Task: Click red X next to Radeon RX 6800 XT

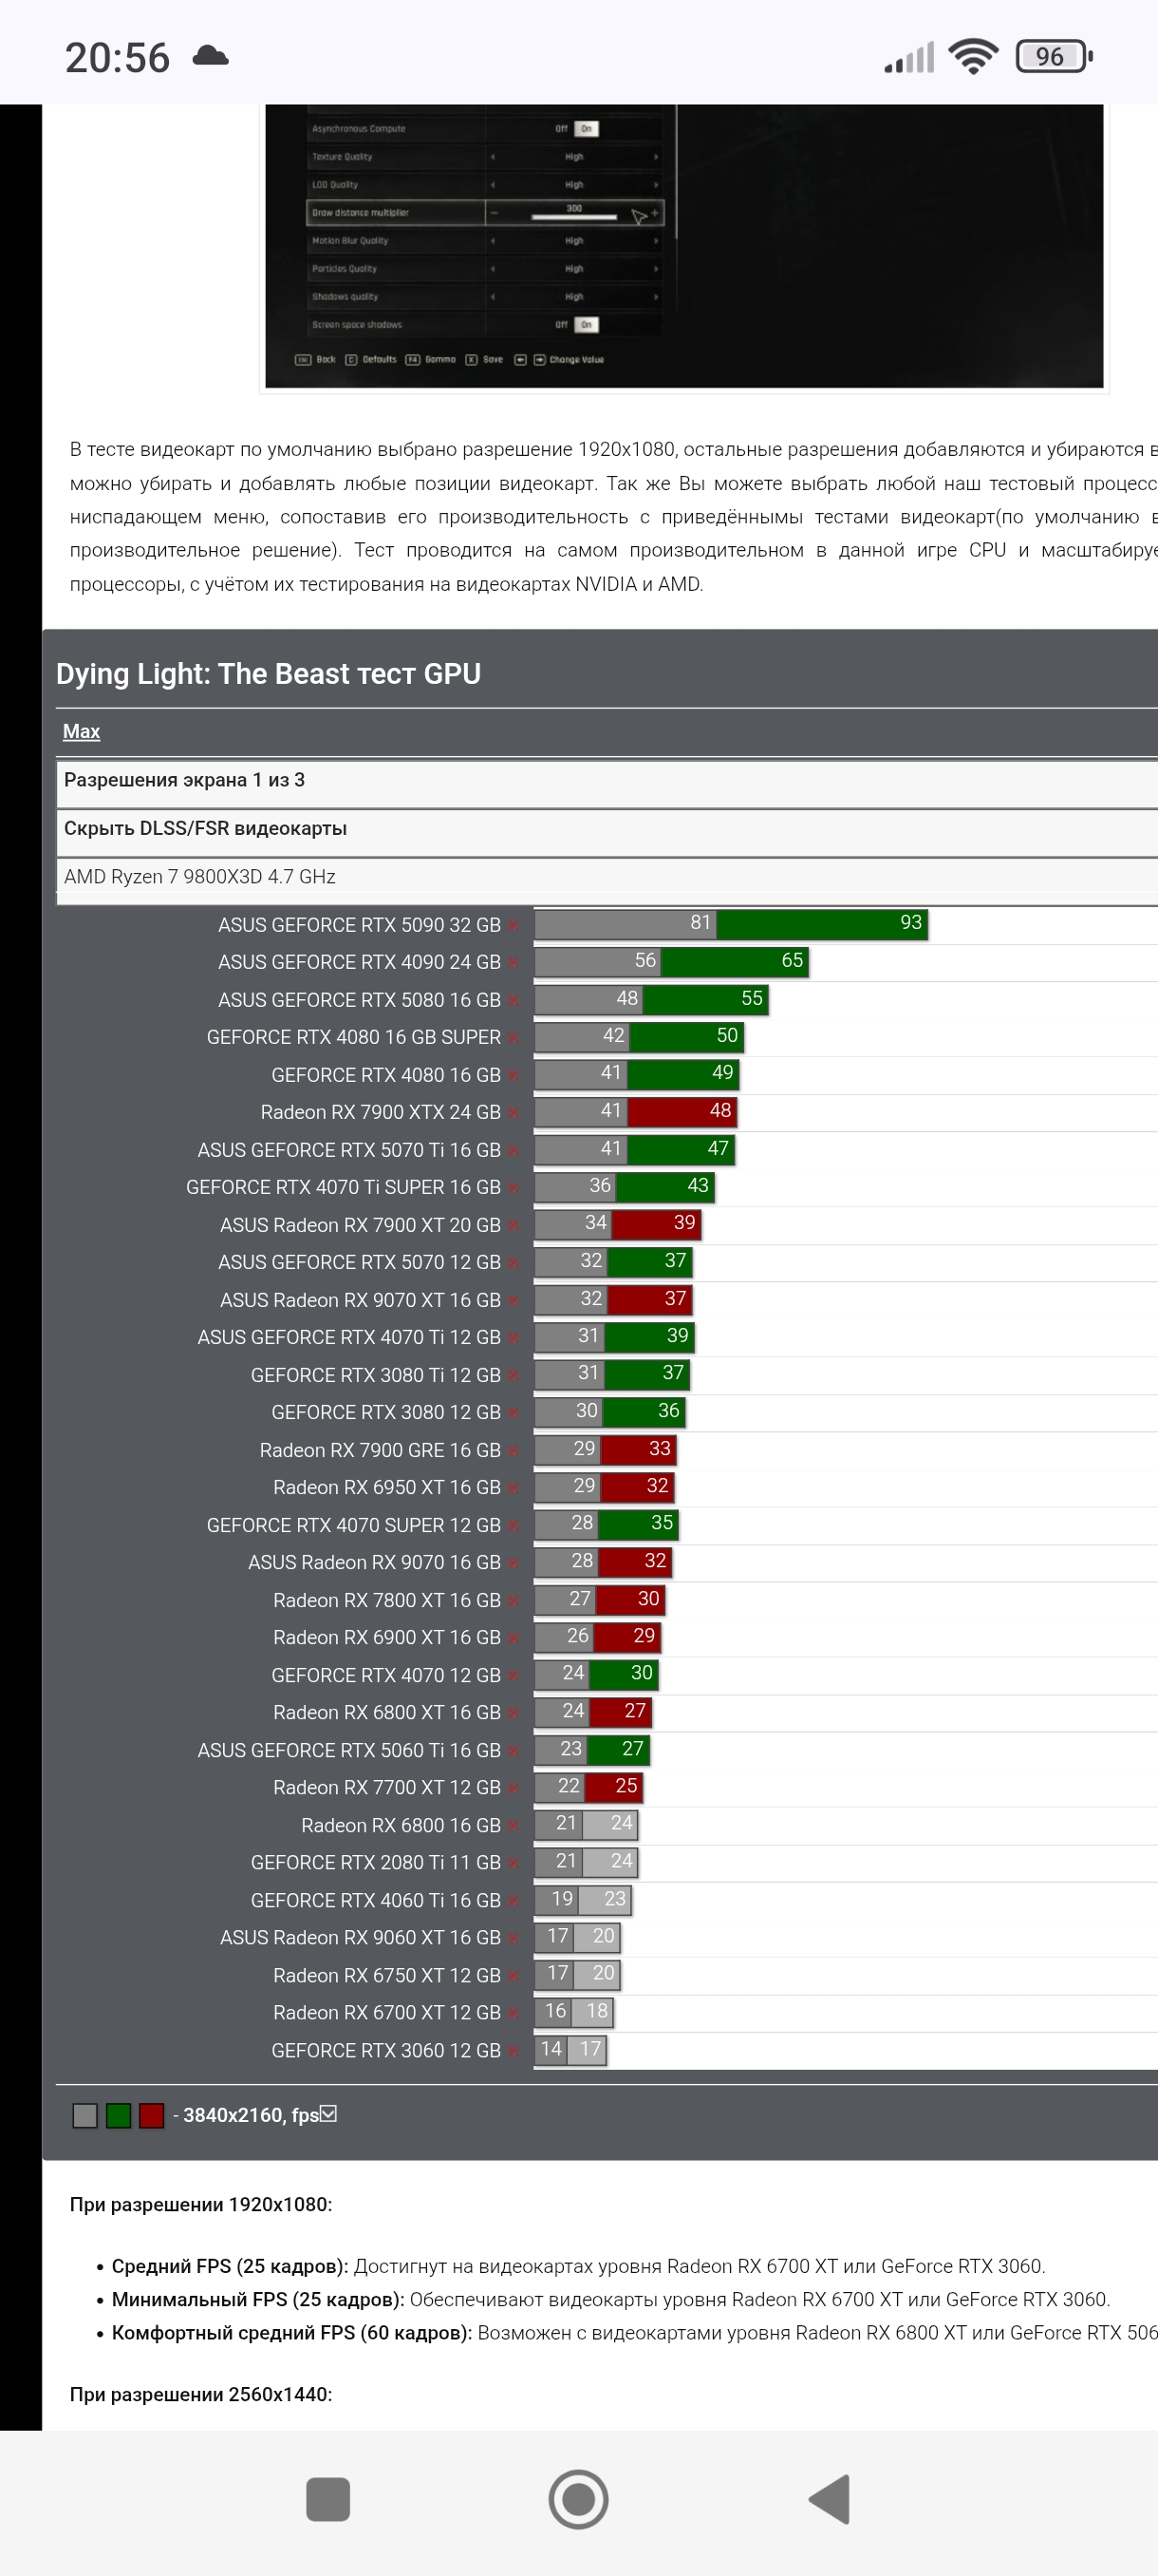Action: click(514, 1713)
